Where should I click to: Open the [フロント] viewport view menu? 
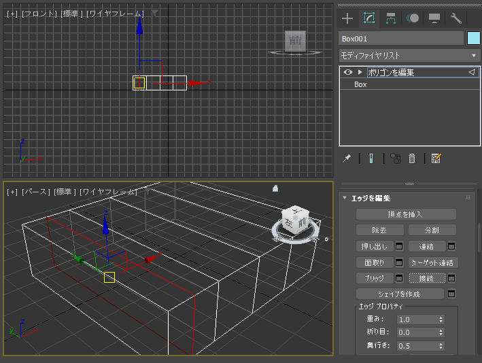pos(39,14)
